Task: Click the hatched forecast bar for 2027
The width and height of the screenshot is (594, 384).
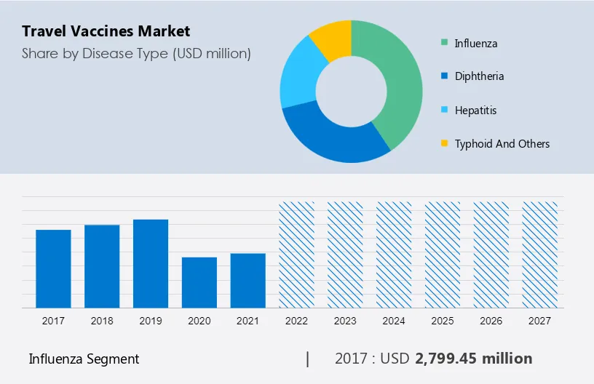Action: click(540, 255)
